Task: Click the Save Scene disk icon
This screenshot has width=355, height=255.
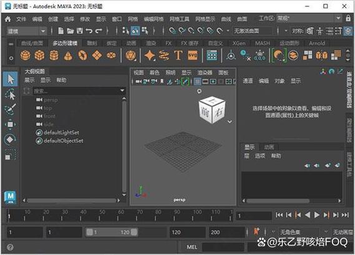Action: click(80, 31)
